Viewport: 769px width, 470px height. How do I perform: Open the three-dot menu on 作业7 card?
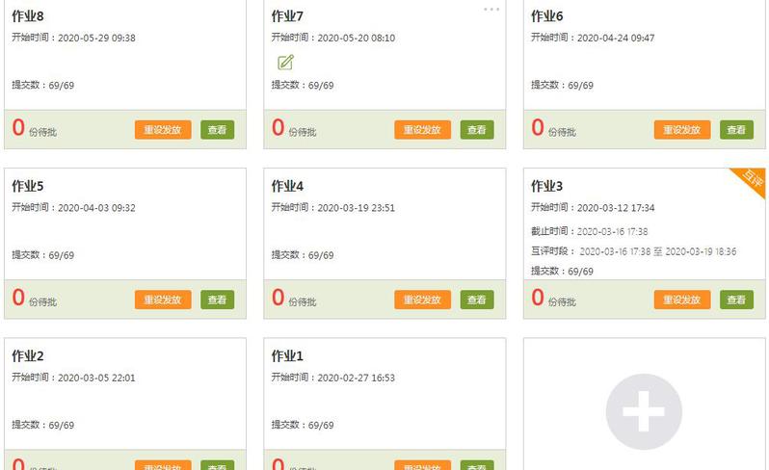point(491,9)
